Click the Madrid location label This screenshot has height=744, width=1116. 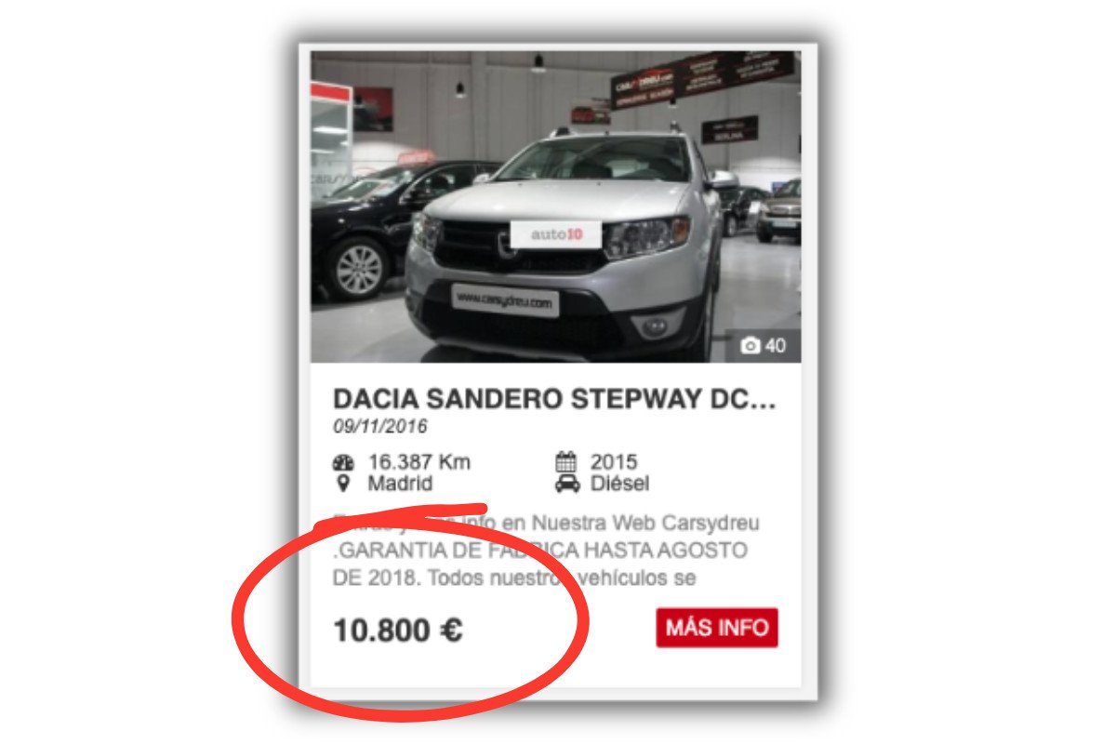pos(401,484)
